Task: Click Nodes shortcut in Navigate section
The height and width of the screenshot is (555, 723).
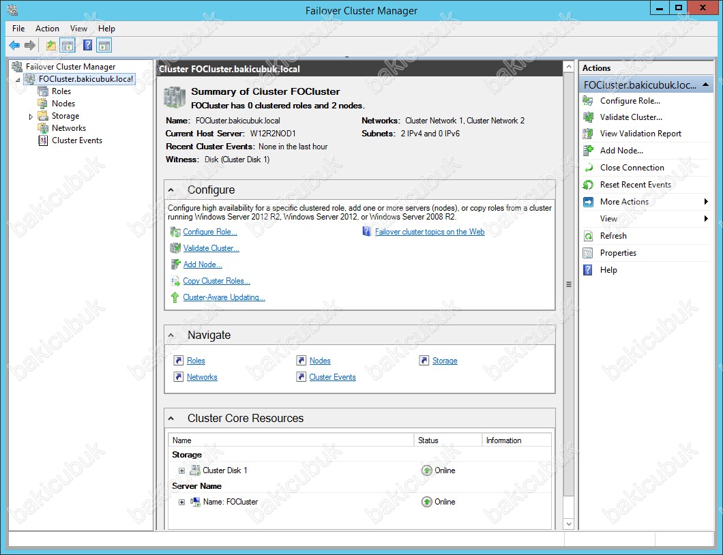Action: click(319, 361)
